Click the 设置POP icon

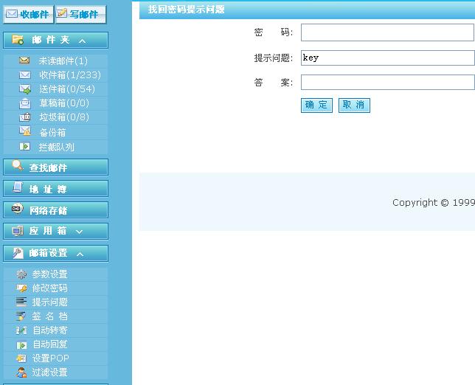tap(21, 358)
